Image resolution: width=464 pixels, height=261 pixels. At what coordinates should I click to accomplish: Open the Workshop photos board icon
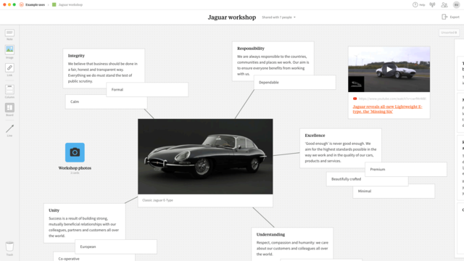[x=75, y=152]
